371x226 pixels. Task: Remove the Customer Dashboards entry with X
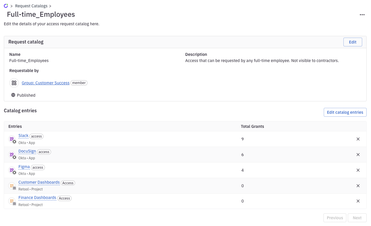pyautogui.click(x=358, y=186)
